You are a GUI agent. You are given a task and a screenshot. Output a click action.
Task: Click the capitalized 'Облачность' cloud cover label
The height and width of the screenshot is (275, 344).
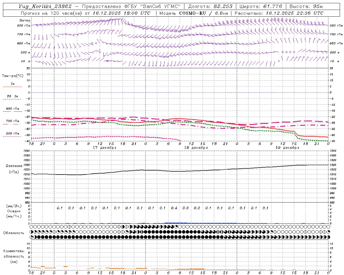14,233
